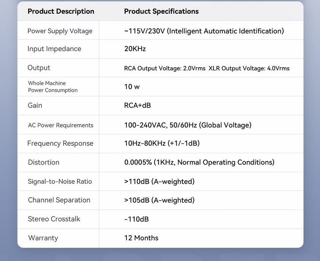The image size is (320, 261).
Task: Select the Frequency Response label
Action: (60, 143)
